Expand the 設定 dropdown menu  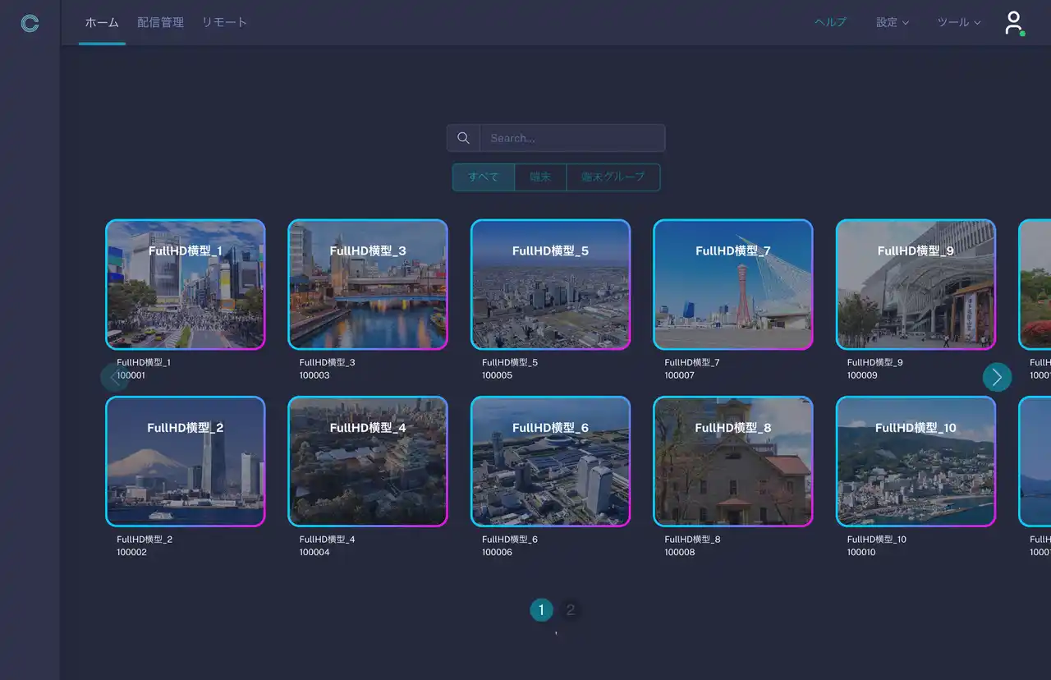892,22
